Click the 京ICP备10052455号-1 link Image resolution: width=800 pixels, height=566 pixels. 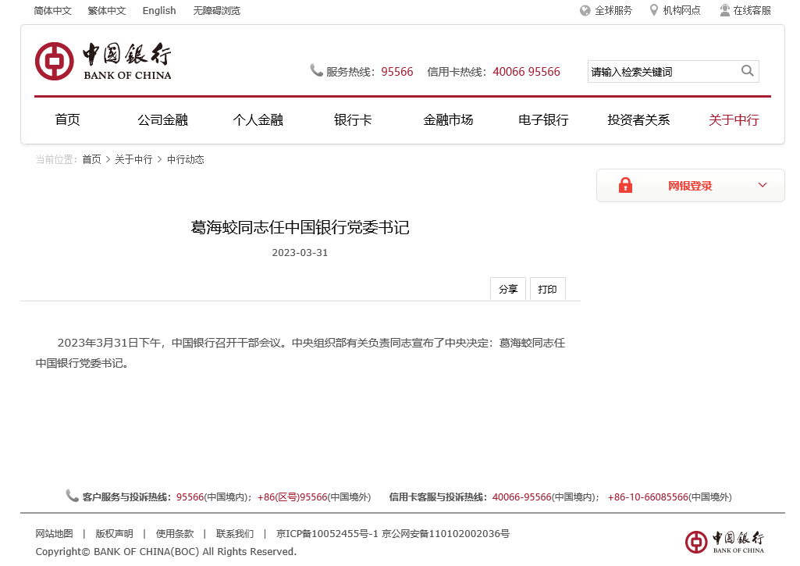pyautogui.click(x=327, y=533)
